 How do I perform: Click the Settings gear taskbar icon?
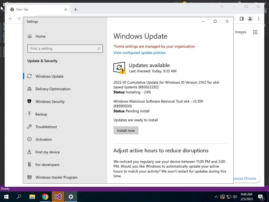[x=71, y=197]
